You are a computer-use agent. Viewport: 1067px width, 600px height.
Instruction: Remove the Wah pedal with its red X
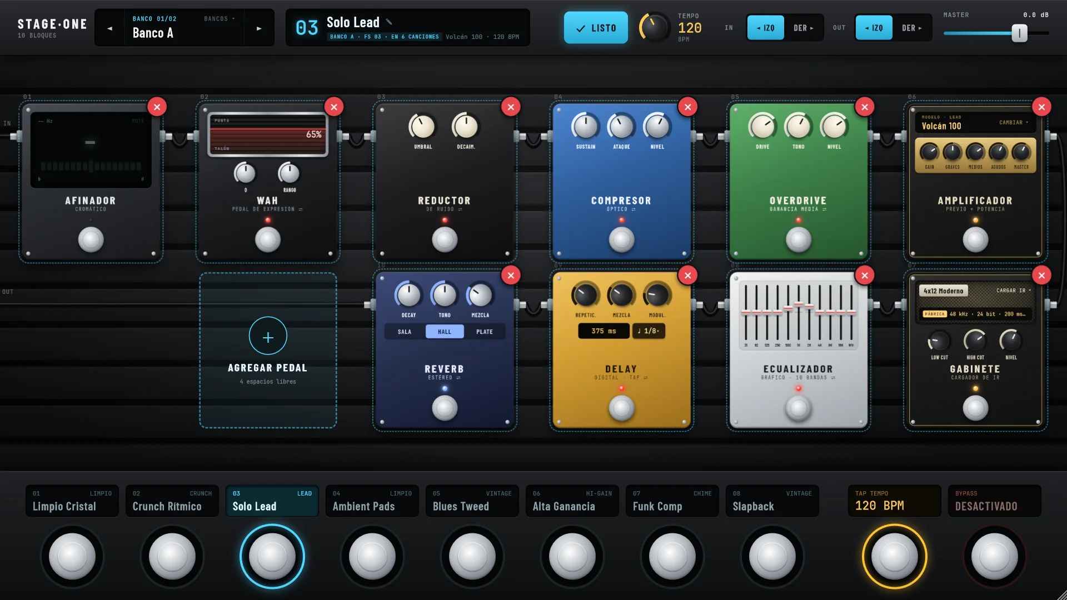[334, 107]
